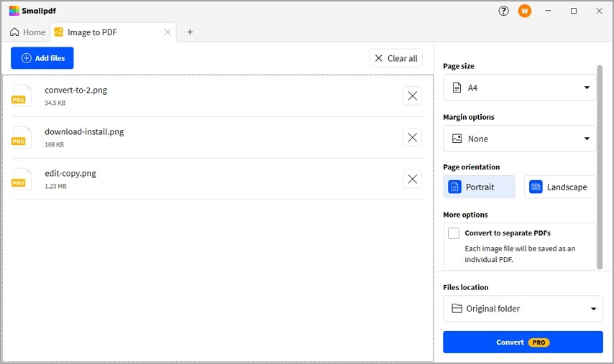Switch to the Home tab
Screen dimensions: 614x364
[27, 32]
